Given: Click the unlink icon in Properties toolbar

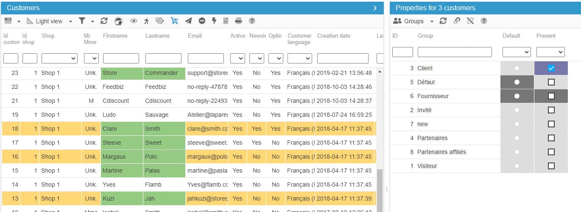Looking at the screenshot, I should click(470, 21).
